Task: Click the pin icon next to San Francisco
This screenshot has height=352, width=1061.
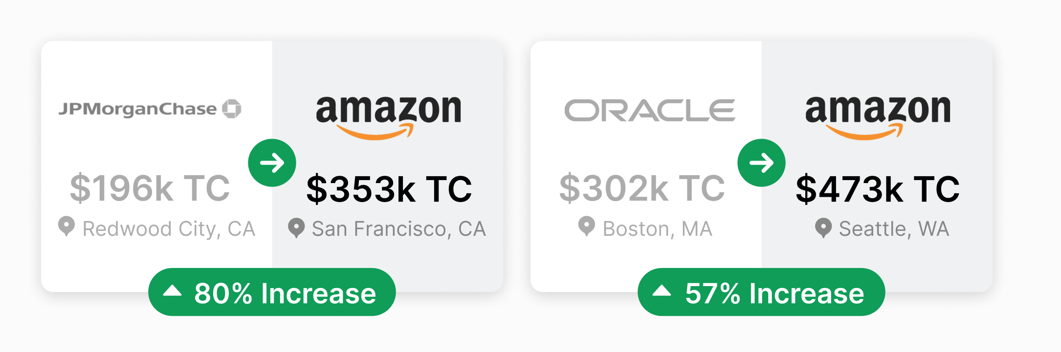Action: click(296, 228)
